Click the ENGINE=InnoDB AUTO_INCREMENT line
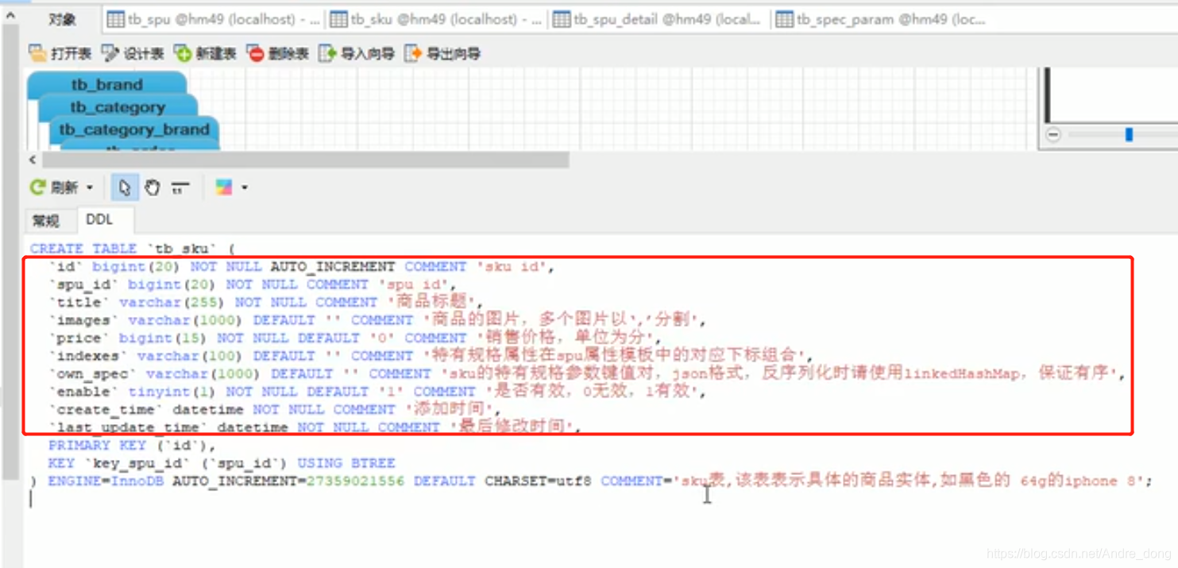 point(591,481)
